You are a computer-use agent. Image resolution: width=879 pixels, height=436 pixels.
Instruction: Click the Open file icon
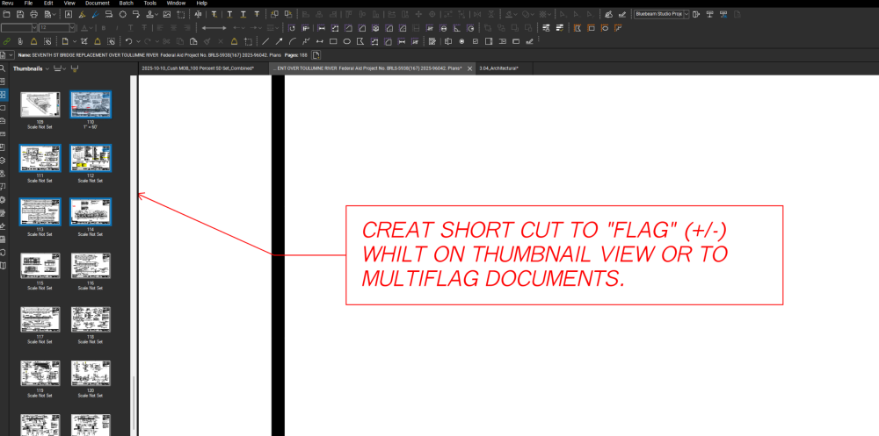[x=7, y=14]
